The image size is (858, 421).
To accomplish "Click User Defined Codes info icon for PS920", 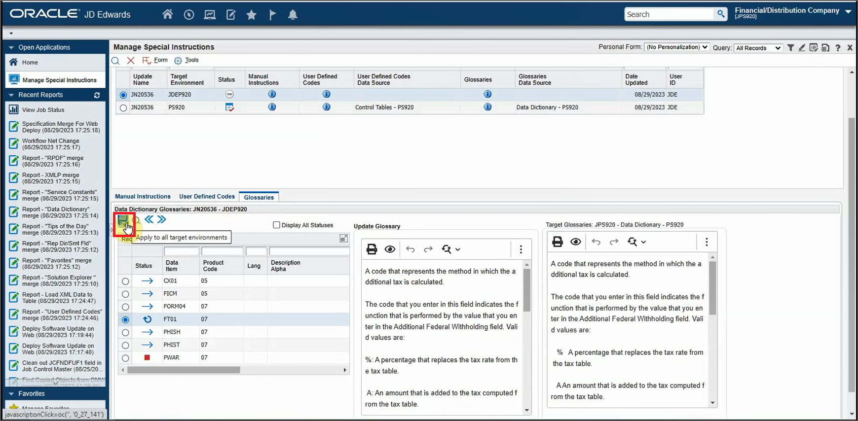I will coord(327,107).
